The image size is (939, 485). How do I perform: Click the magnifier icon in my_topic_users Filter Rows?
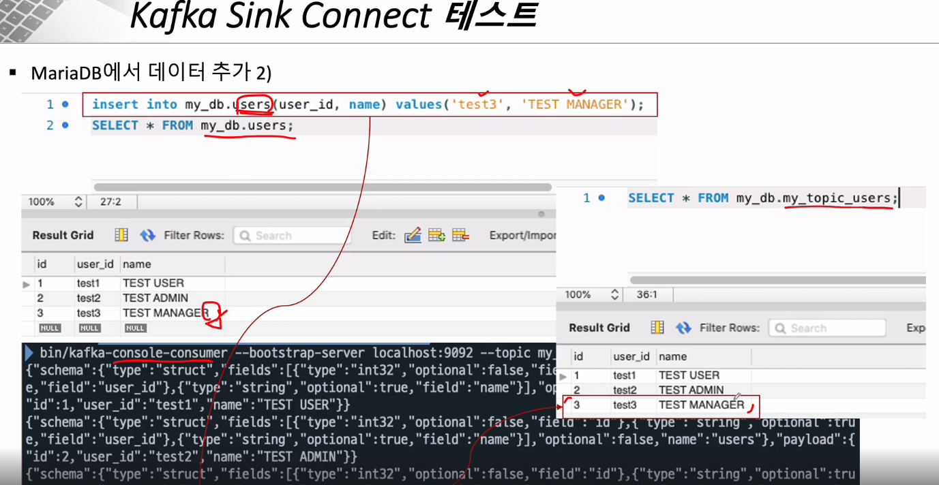tap(781, 328)
